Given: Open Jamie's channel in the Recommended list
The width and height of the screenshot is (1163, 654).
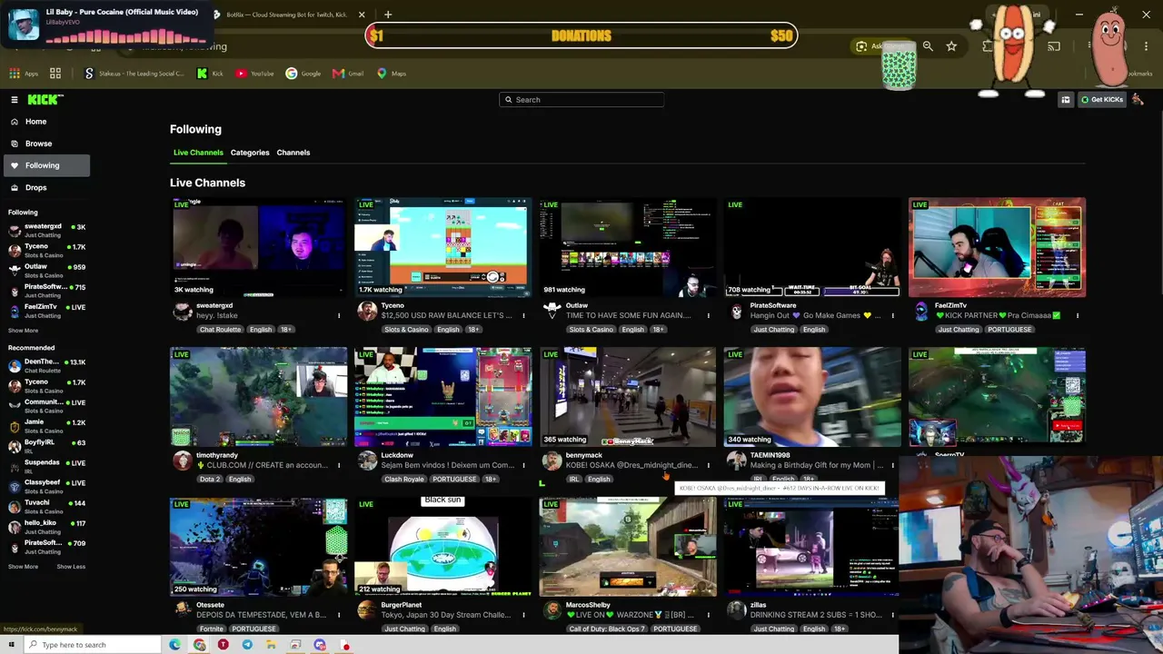Looking at the screenshot, I should 45,426.
